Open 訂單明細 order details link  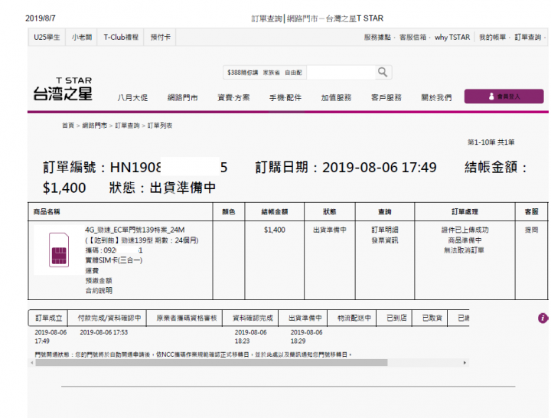coord(385,230)
